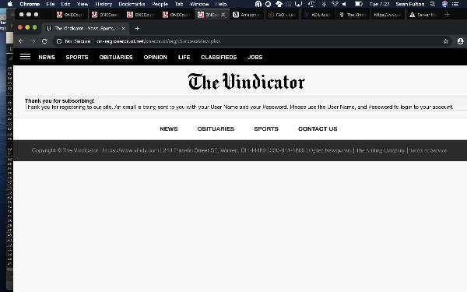Click SPORTS in the footer navigation
The height and width of the screenshot is (292, 467).
pyautogui.click(x=266, y=128)
